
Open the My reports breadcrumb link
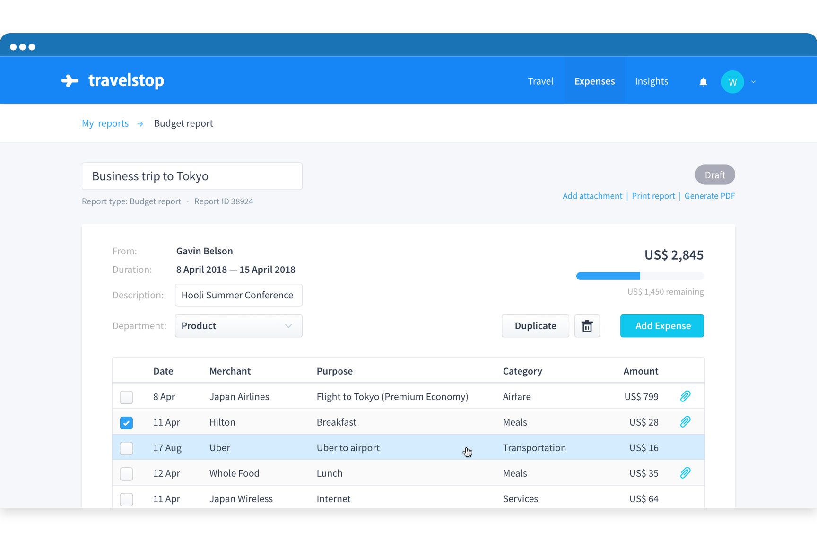click(x=105, y=123)
